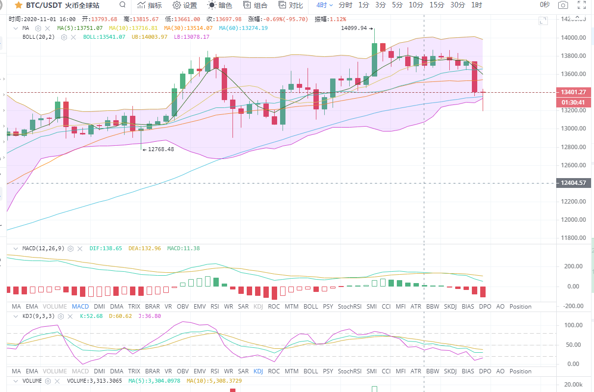Remove the MACD(12,26,9) indicator

80,249
